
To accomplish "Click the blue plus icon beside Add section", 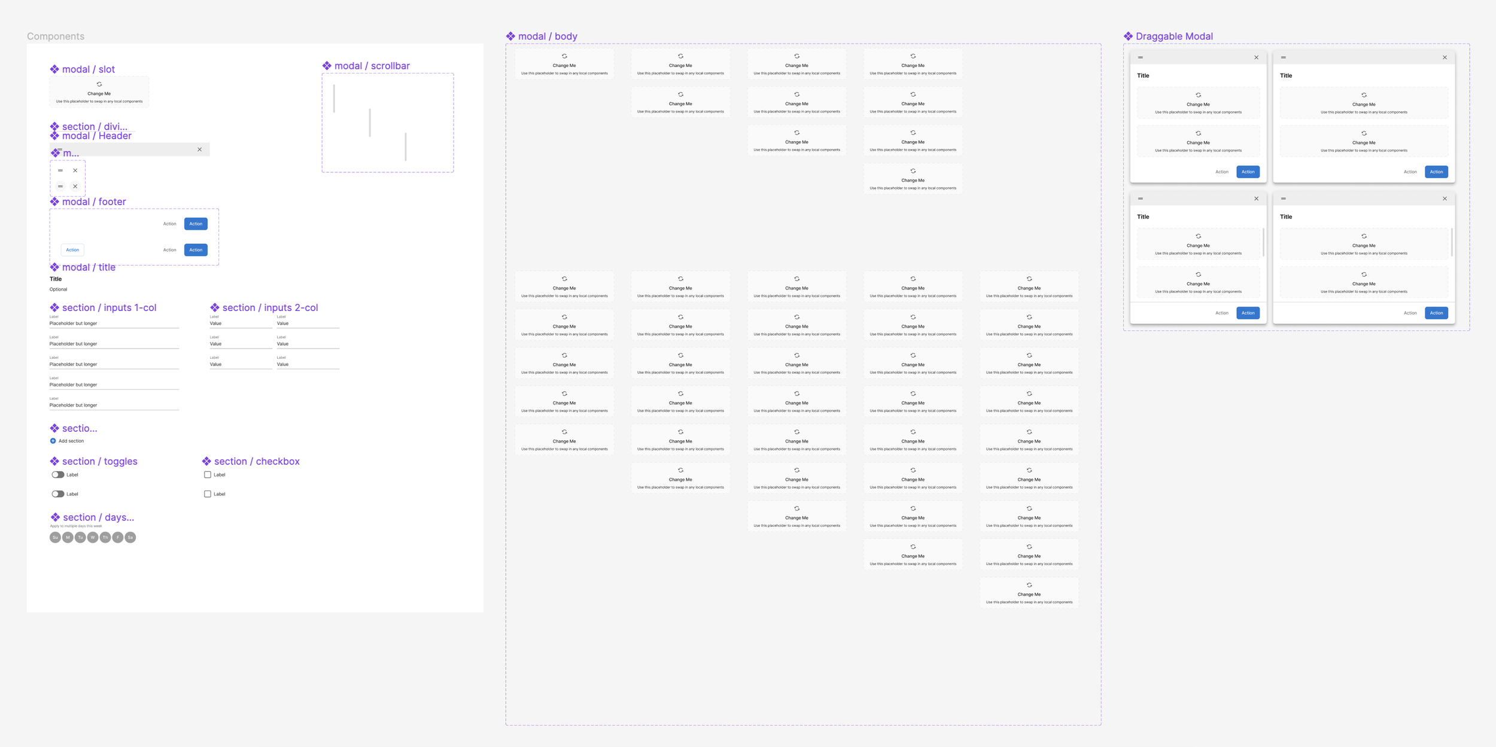I will point(53,441).
